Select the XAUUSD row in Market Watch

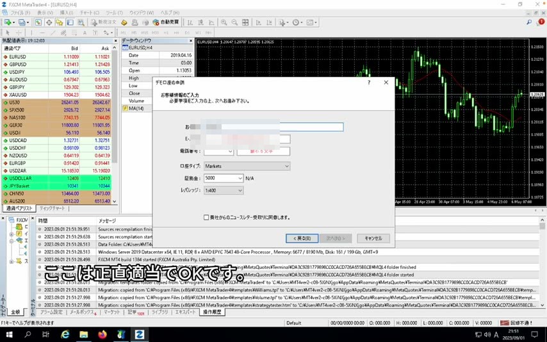click(57, 95)
